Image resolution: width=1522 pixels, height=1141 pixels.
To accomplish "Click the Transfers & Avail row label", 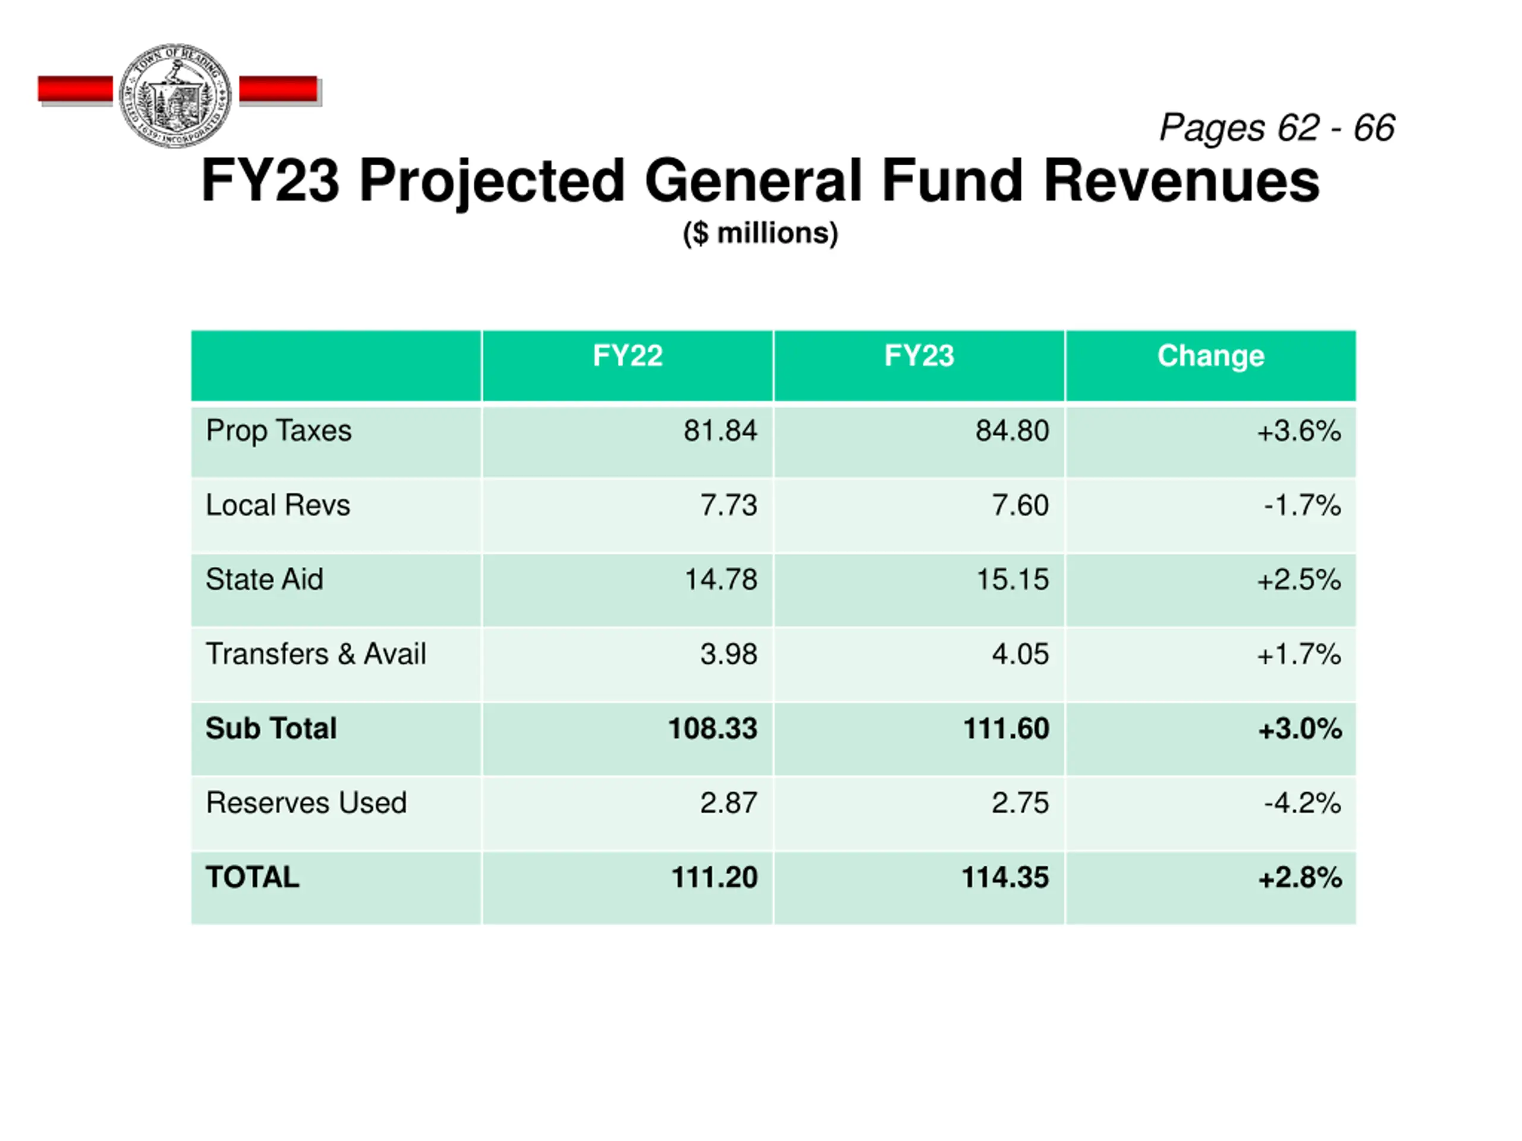I will point(316,654).
